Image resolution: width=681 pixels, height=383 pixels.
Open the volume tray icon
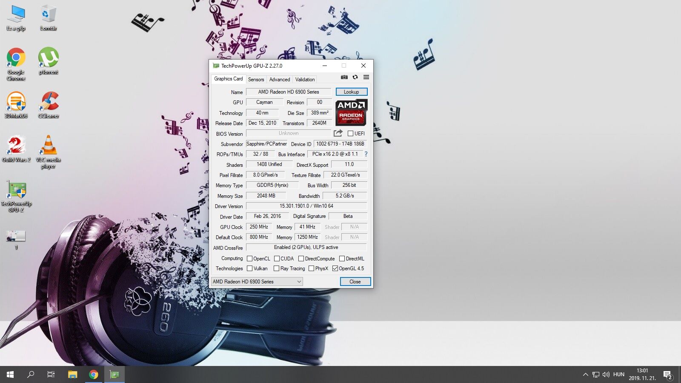[606, 374]
